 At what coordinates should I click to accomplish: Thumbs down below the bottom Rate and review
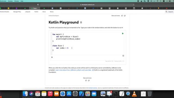point(89,81)
